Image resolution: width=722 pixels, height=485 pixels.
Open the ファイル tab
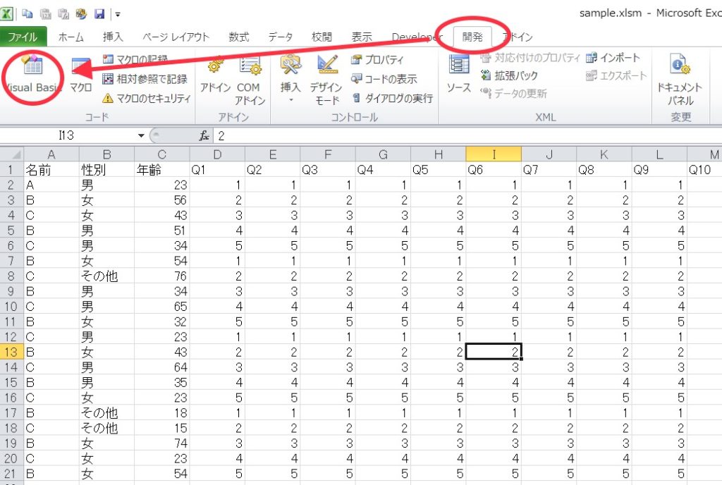(23, 37)
